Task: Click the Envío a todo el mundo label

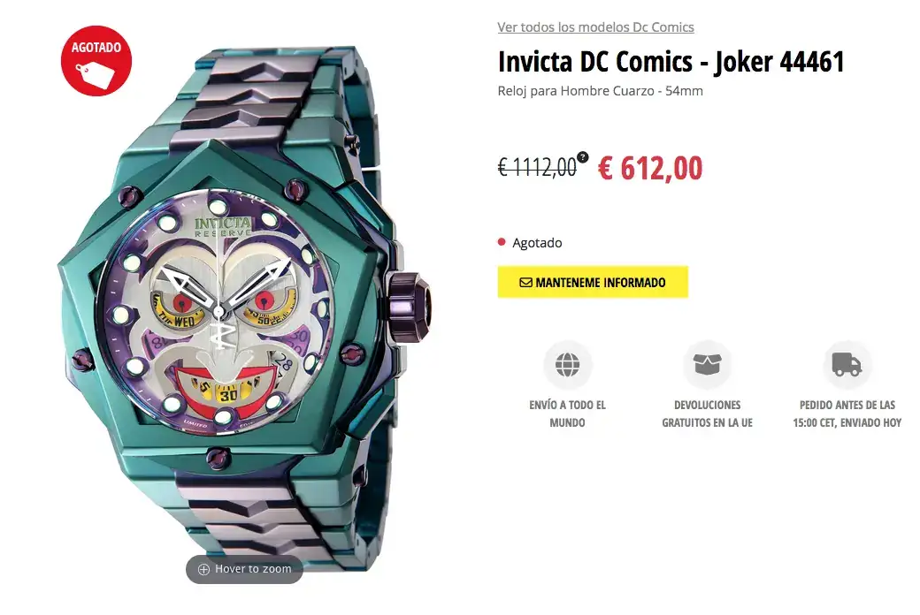Action: tap(567, 414)
